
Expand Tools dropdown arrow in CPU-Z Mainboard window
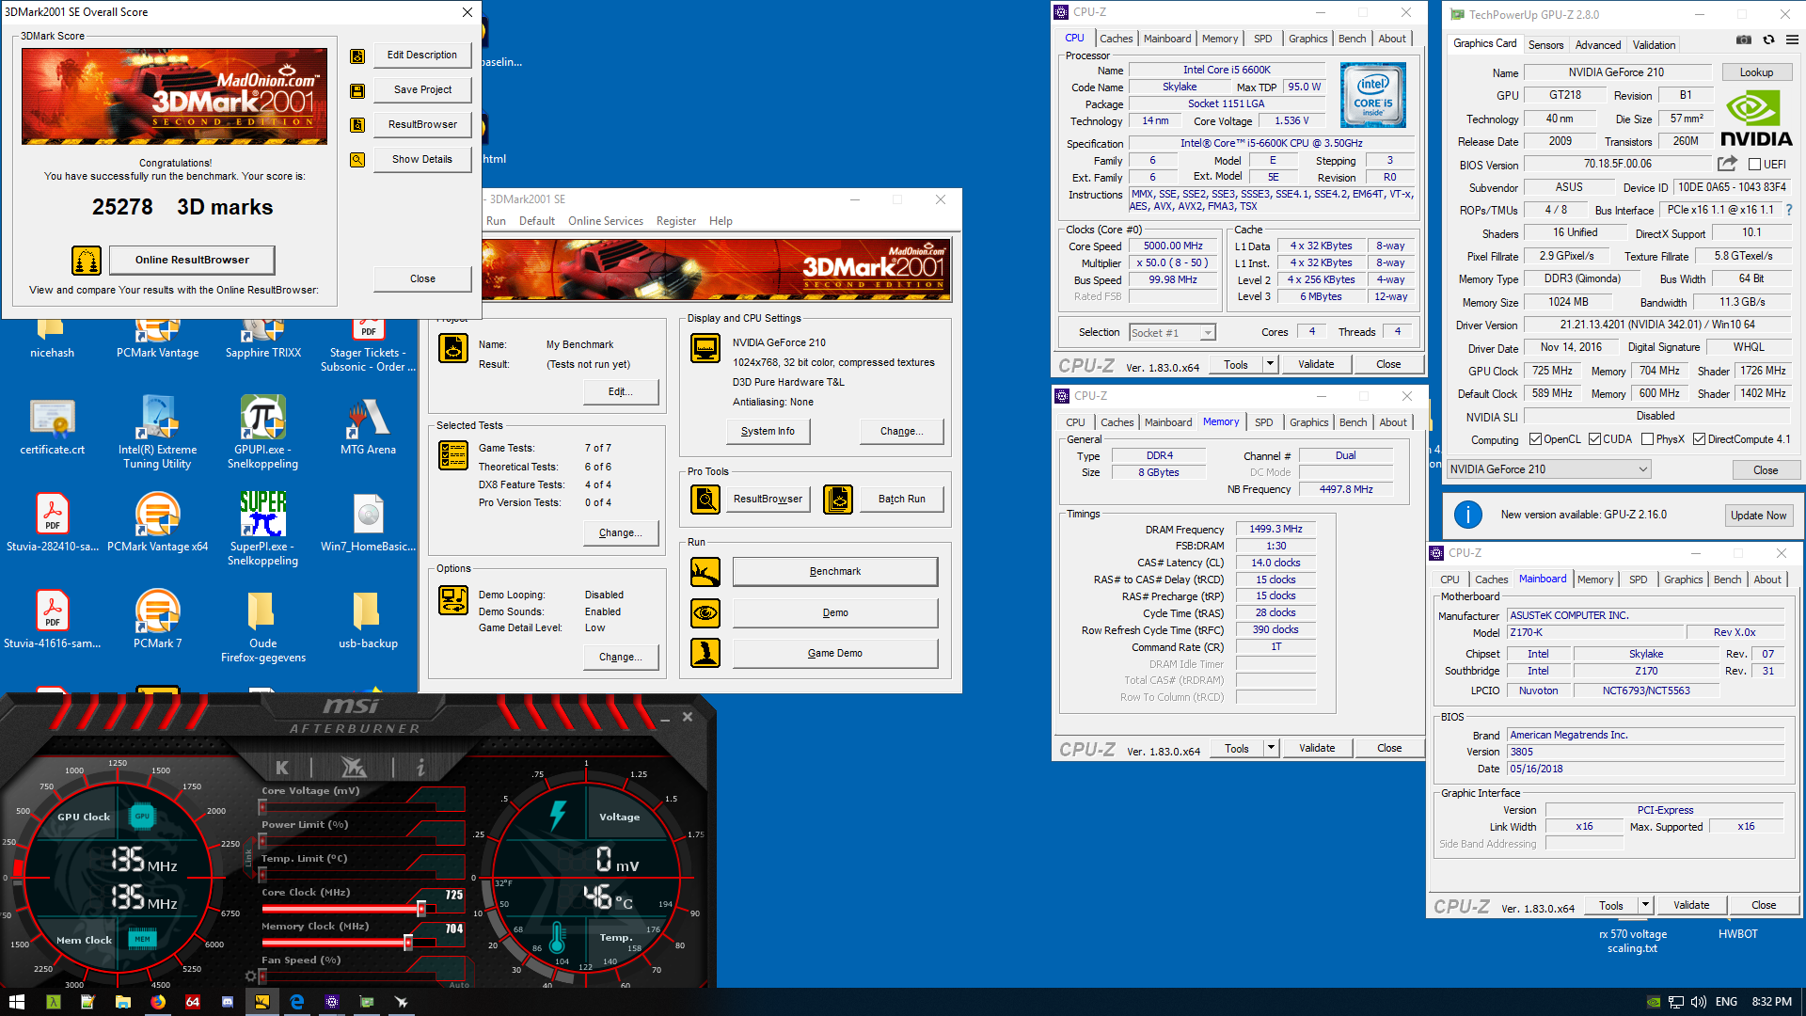click(x=1645, y=905)
